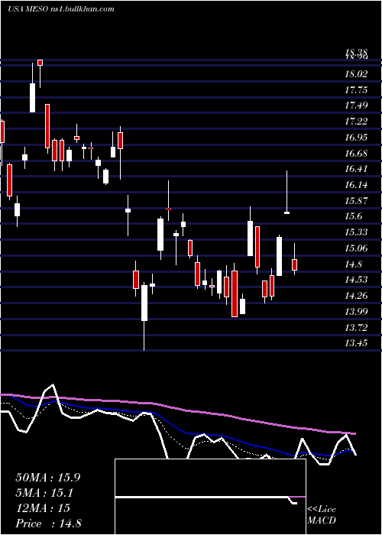
Task: Click the 16.95 price axis label
Action: click(356, 138)
